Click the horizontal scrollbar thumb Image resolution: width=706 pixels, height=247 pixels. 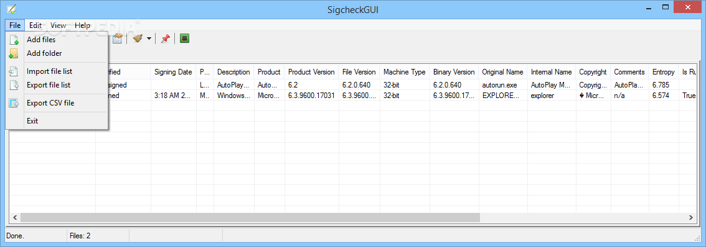coord(250,217)
